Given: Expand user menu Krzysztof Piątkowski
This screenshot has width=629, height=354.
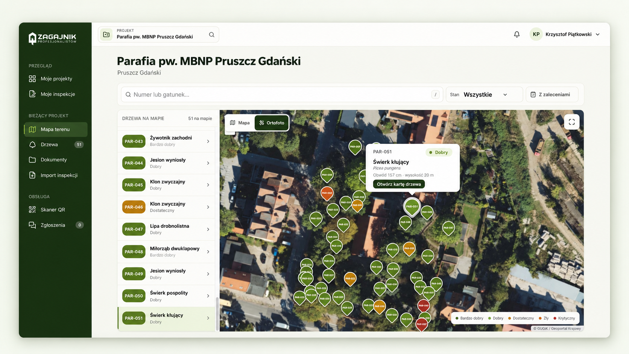Looking at the screenshot, I should pos(598,34).
